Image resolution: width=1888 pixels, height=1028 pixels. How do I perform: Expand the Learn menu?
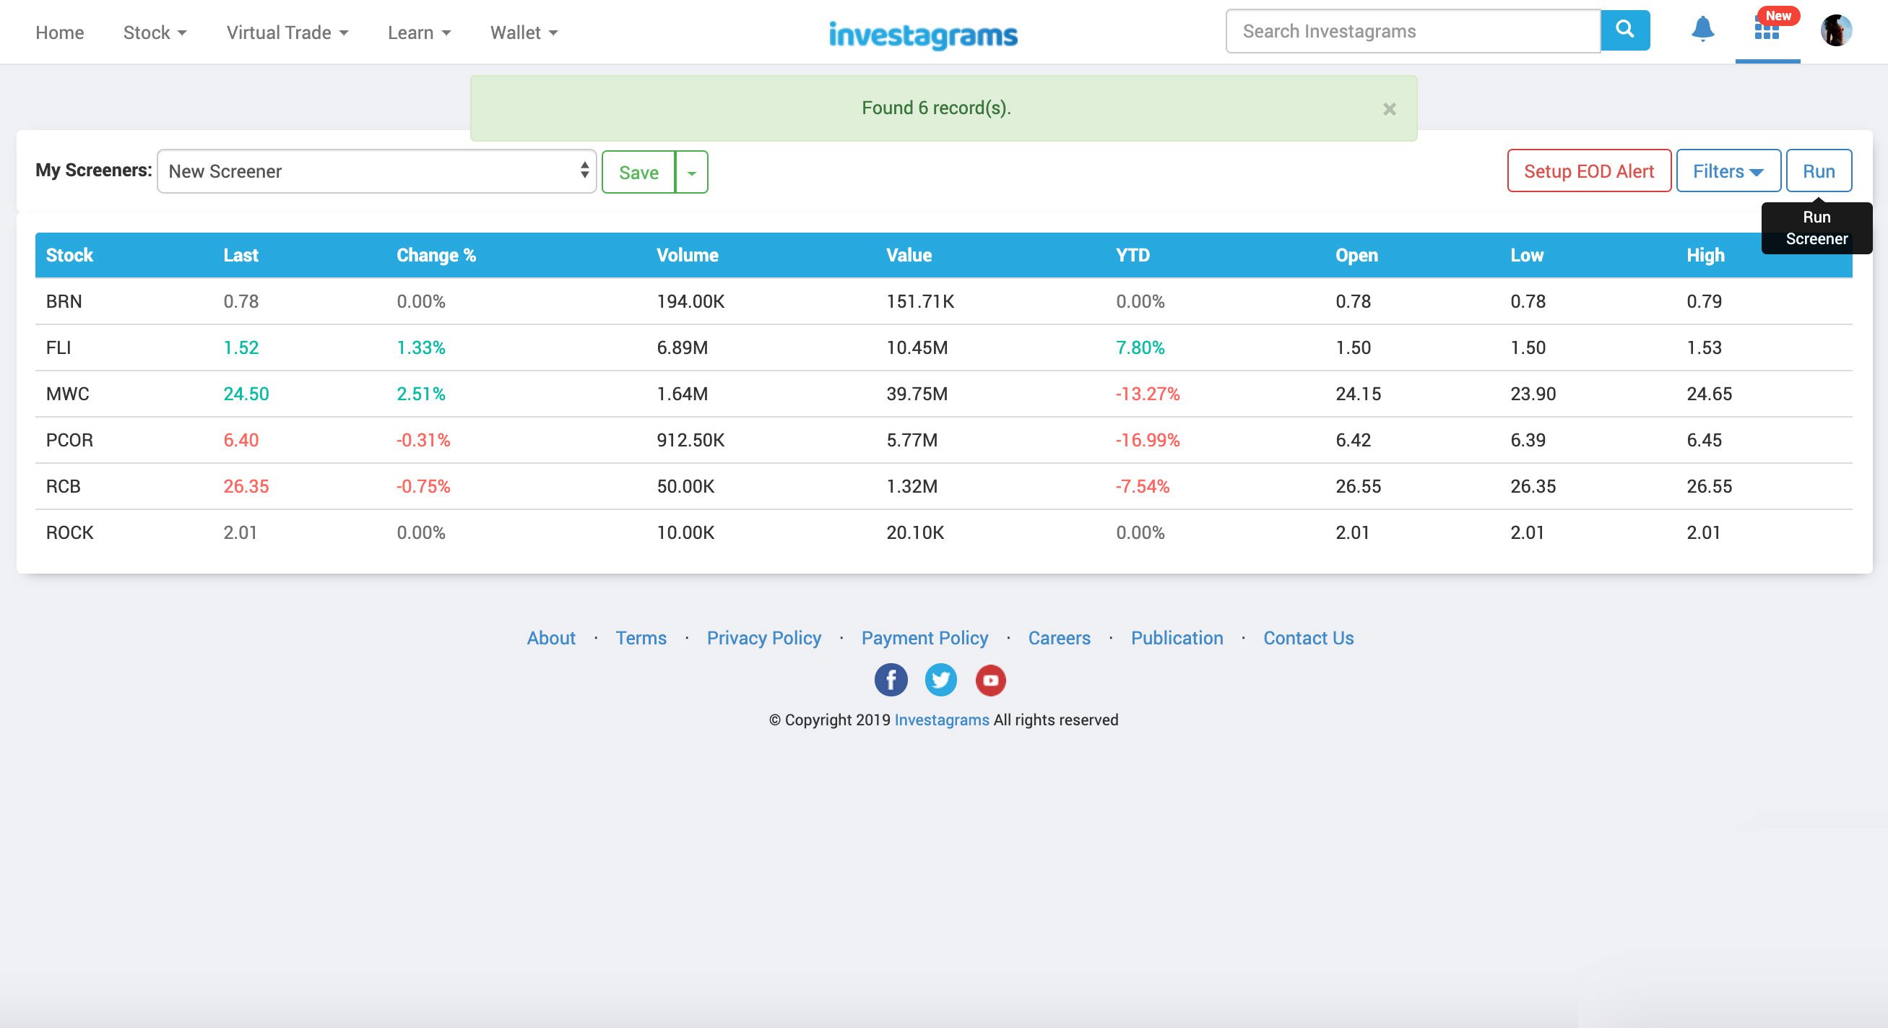pos(419,33)
